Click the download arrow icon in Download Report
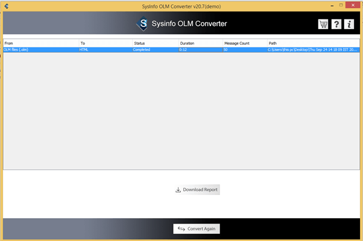Image resolution: width=363 pixels, height=241 pixels. 178,190
